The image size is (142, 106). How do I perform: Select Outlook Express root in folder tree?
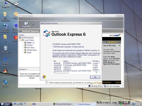(28, 38)
